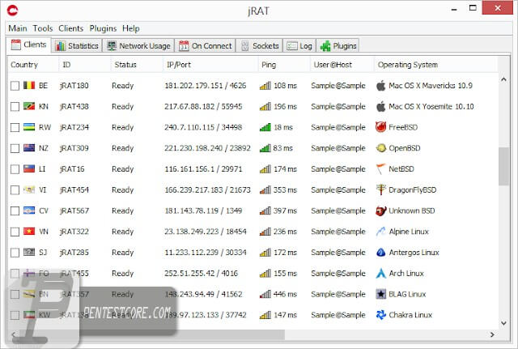The height and width of the screenshot is (349, 518).
Task: Click the NetBSD flag icon
Action: (381, 169)
